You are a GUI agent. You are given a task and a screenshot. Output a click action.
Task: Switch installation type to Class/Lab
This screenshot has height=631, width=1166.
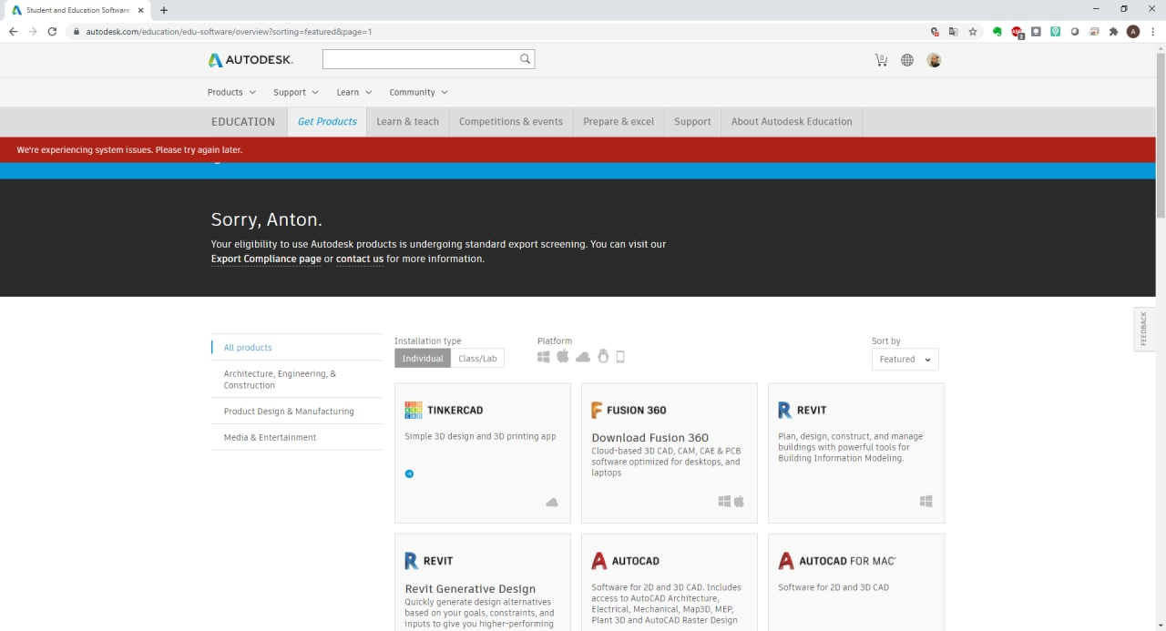coord(477,358)
